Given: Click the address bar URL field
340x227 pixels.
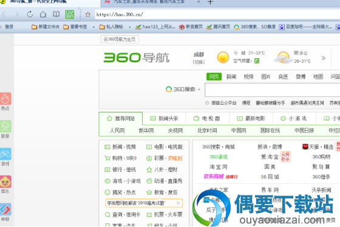Looking at the screenshot, I should (x=217, y=15).
